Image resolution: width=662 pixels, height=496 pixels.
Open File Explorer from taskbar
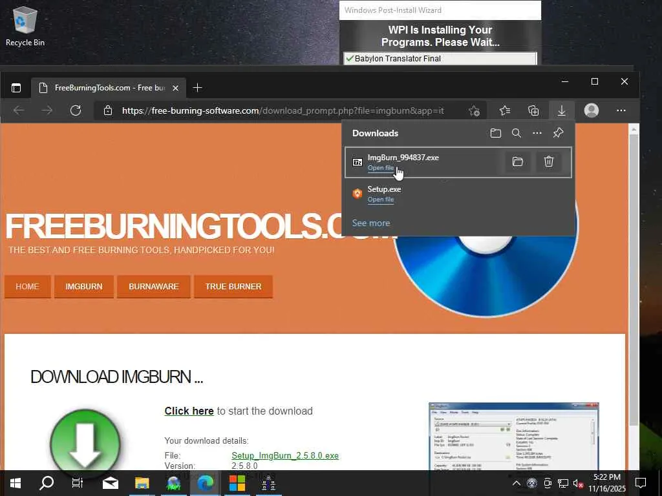click(142, 483)
